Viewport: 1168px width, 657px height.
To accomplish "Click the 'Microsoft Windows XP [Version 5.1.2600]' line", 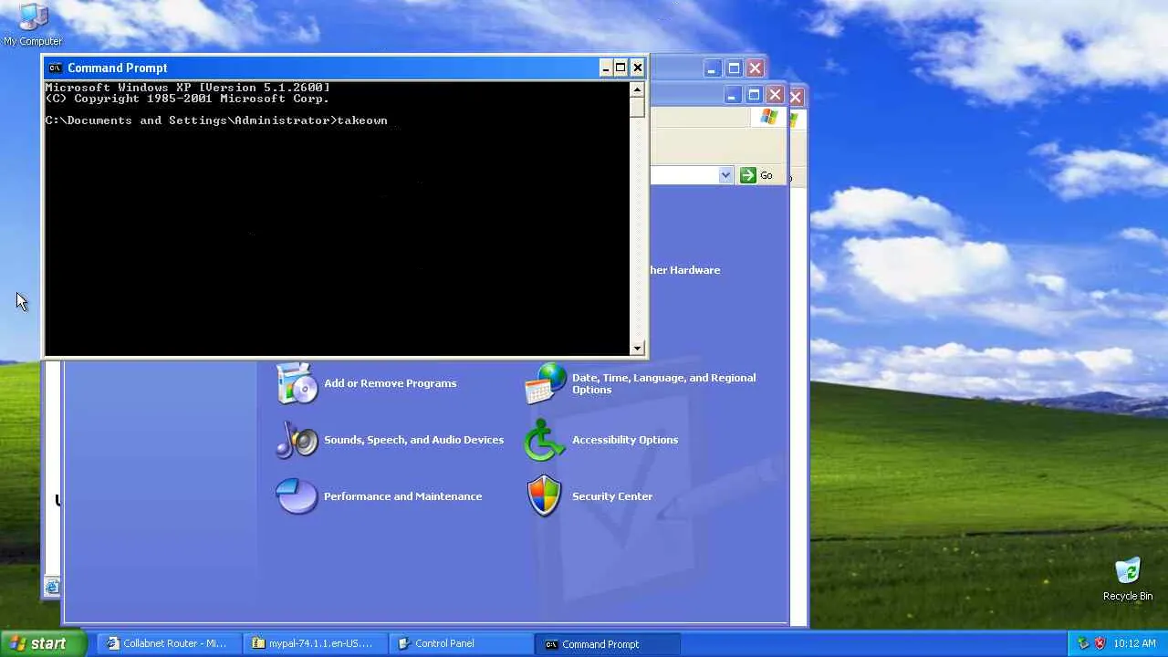I will (188, 88).
